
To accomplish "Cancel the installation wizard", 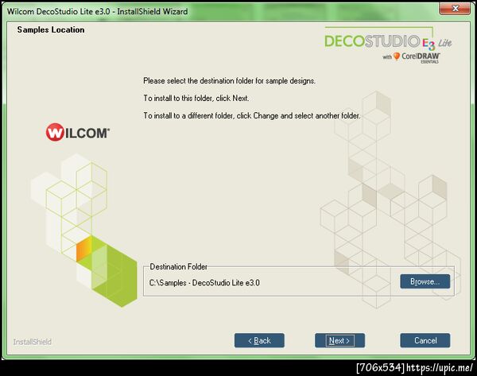I will pyautogui.click(x=425, y=340).
